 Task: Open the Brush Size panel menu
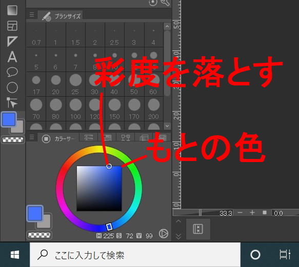pos(32,14)
